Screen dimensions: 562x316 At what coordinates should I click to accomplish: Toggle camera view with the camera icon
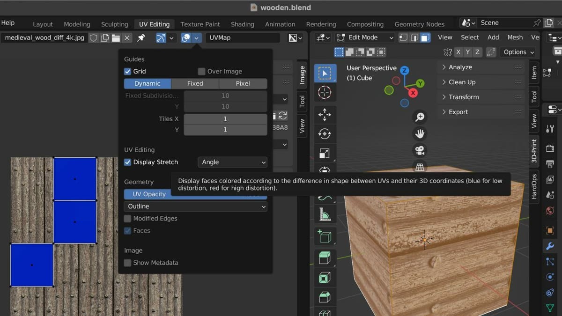tap(420, 150)
